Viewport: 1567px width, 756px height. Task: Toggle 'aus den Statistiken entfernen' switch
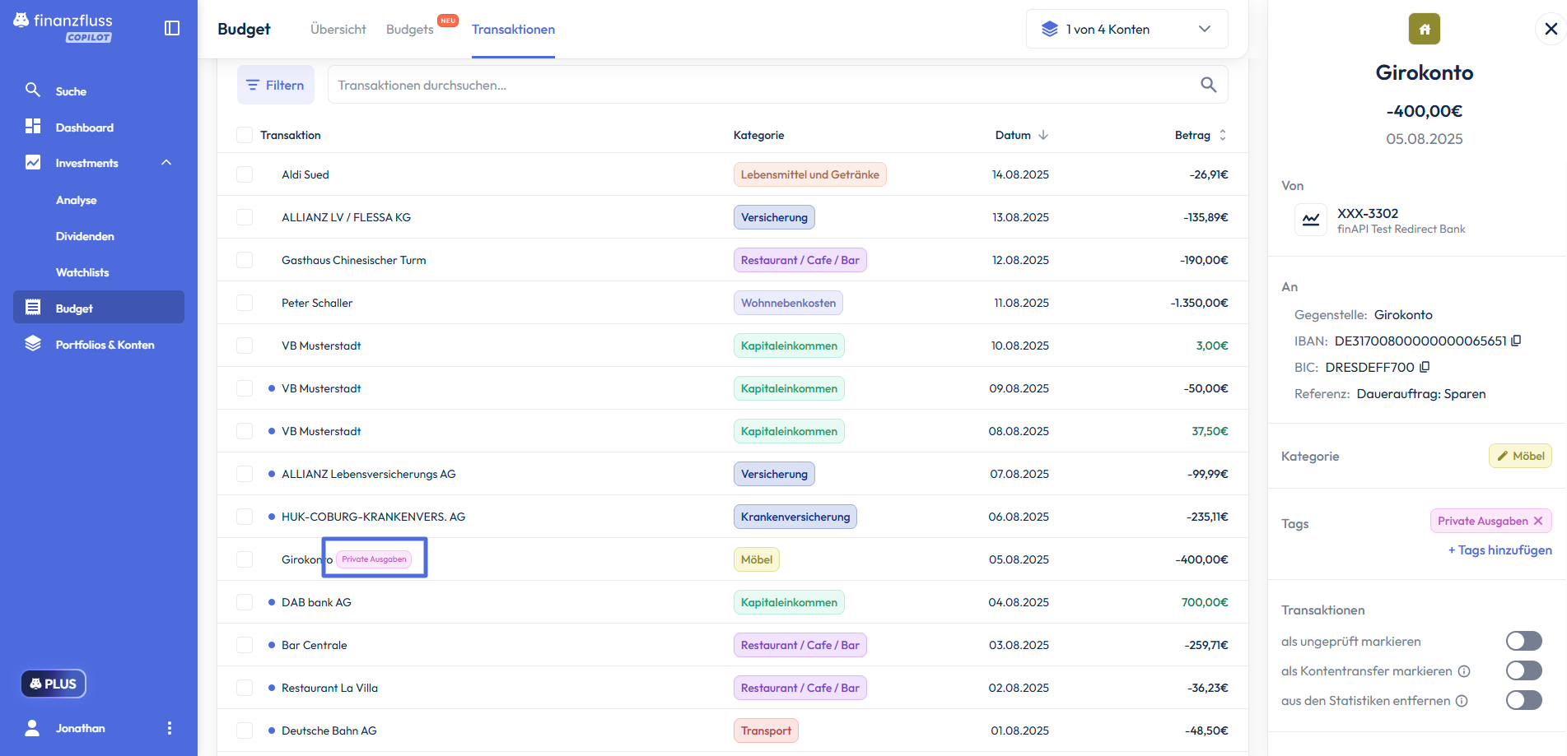click(x=1523, y=700)
